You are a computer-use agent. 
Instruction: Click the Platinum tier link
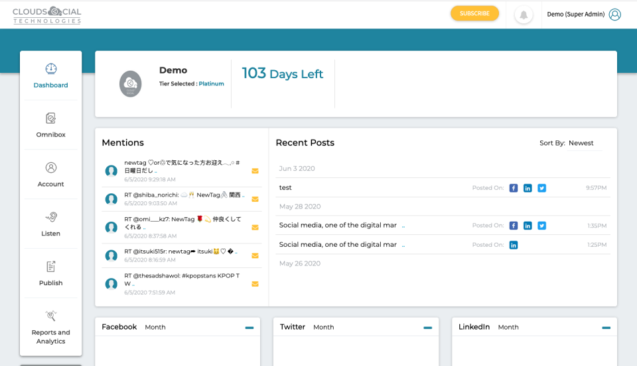[211, 83]
